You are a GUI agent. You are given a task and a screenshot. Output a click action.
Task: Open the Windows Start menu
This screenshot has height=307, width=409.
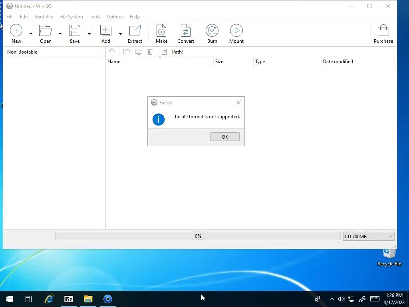pos(10,299)
